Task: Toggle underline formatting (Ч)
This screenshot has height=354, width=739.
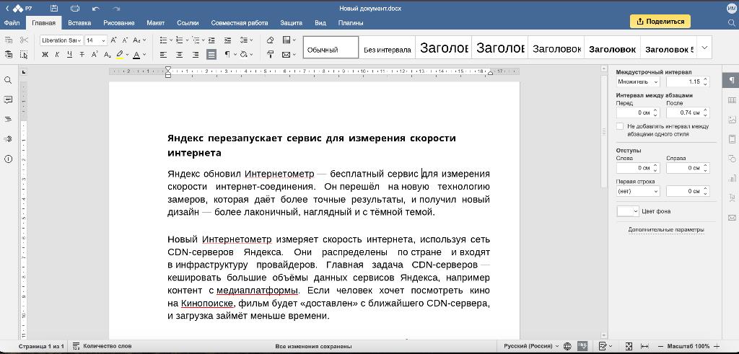Action: (70, 55)
